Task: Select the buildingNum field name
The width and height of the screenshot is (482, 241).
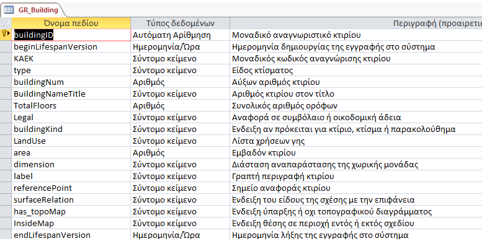Action: point(71,82)
